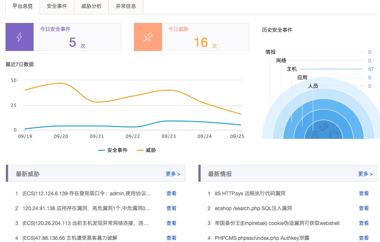
Task: Select the 异常信息 tab
Action: coord(126,6)
